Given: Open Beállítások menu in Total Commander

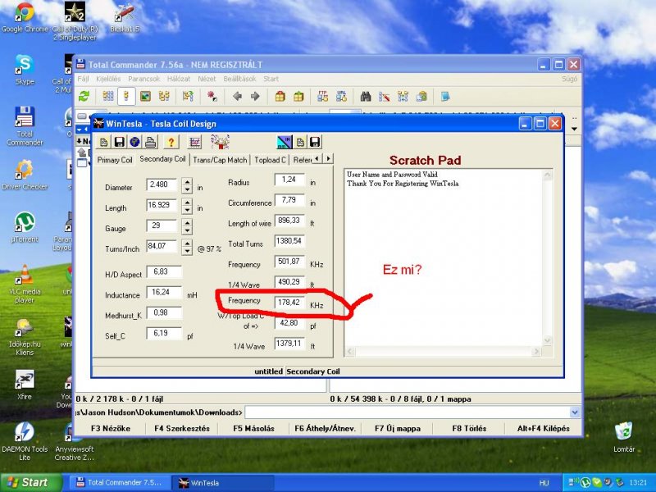Looking at the screenshot, I should pyautogui.click(x=239, y=79).
